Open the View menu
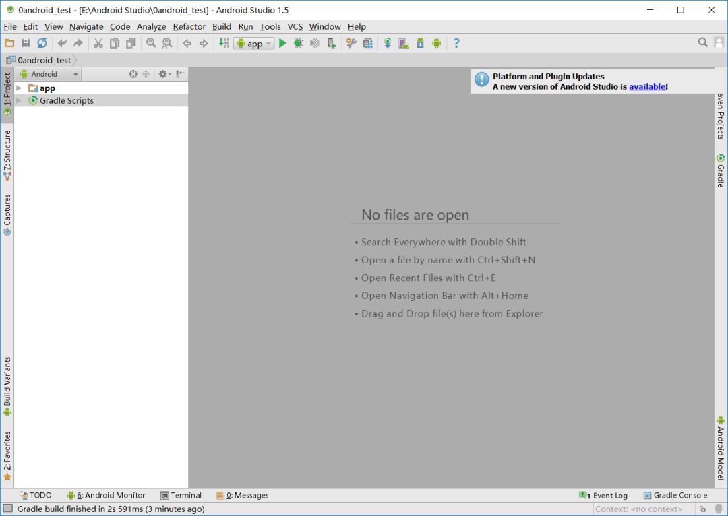 click(53, 26)
